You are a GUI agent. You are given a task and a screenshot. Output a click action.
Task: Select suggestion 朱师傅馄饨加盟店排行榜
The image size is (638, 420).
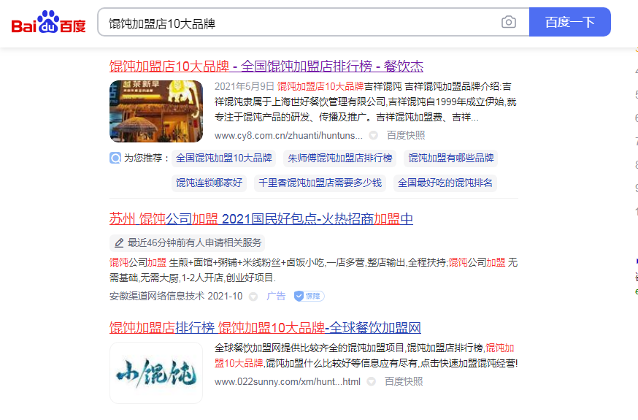pyautogui.click(x=340, y=158)
